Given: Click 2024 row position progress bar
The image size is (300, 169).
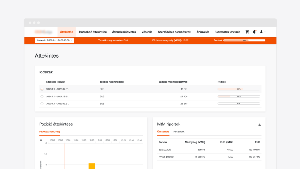Looking at the screenshot, I should [239, 96].
